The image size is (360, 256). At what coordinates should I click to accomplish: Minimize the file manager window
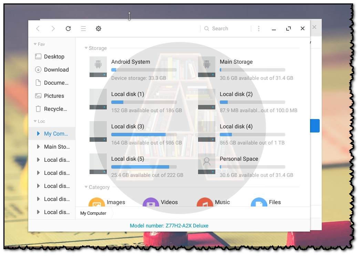pos(274,29)
